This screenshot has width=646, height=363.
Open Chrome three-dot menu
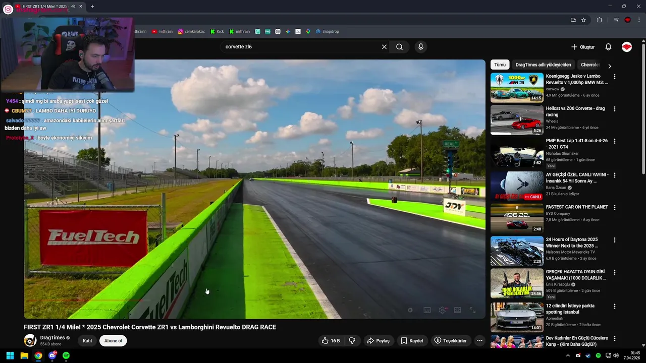(x=639, y=20)
